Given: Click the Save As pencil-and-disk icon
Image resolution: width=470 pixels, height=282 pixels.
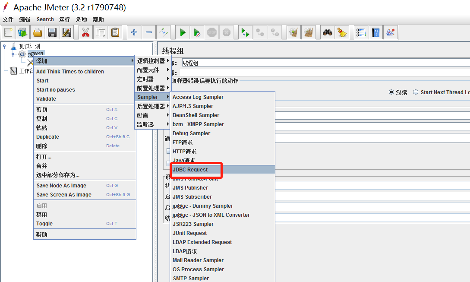Looking at the screenshot, I should tap(67, 32).
